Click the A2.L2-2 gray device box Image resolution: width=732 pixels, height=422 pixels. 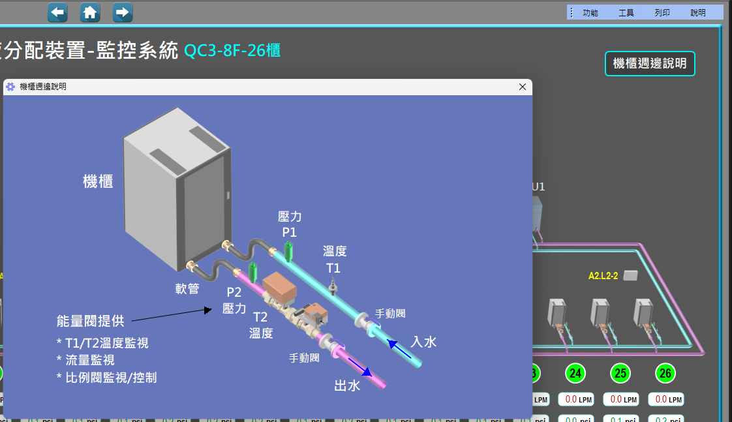630,275
